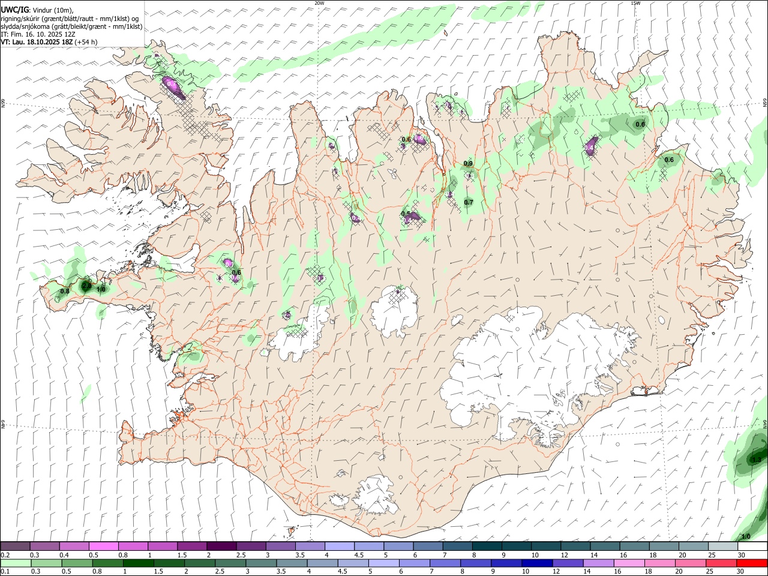768x576 pixels.
Task: Click the 0.9 precipitation value on map
Action: pos(469,164)
